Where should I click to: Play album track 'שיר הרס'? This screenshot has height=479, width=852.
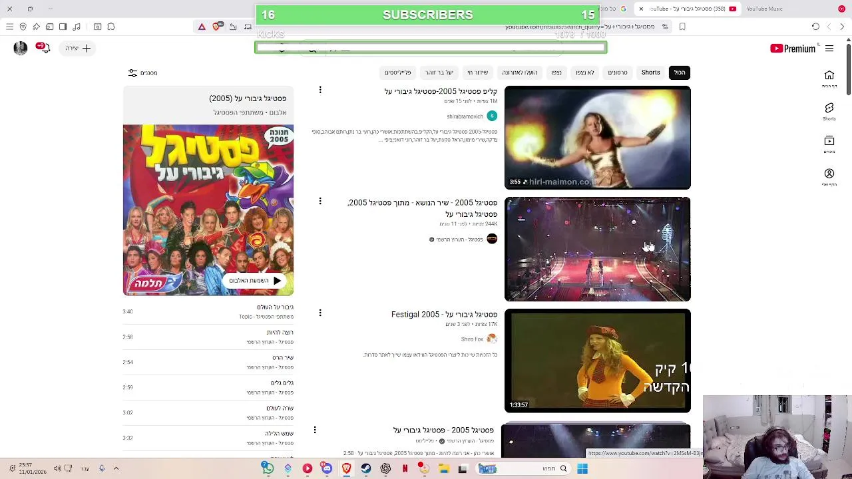[x=208, y=362]
